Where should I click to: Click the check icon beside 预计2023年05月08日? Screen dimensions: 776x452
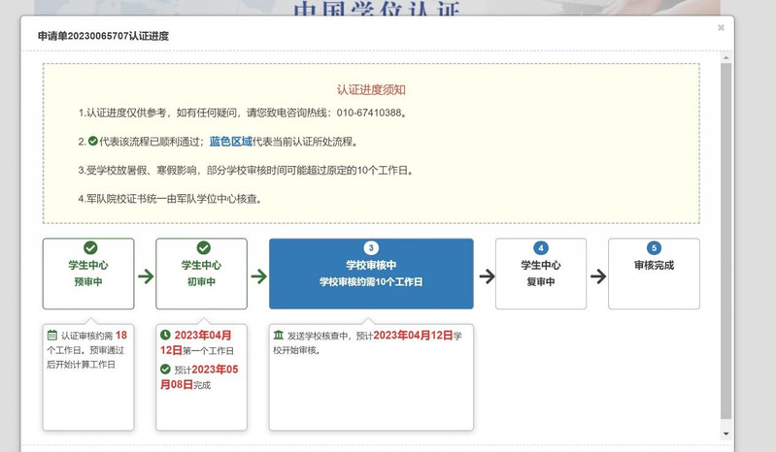165,370
